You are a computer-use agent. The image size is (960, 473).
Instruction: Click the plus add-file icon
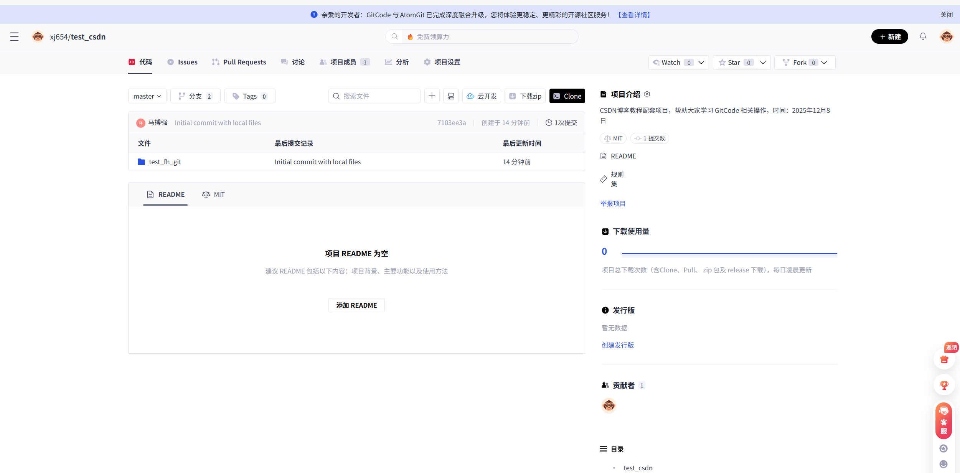[432, 96]
